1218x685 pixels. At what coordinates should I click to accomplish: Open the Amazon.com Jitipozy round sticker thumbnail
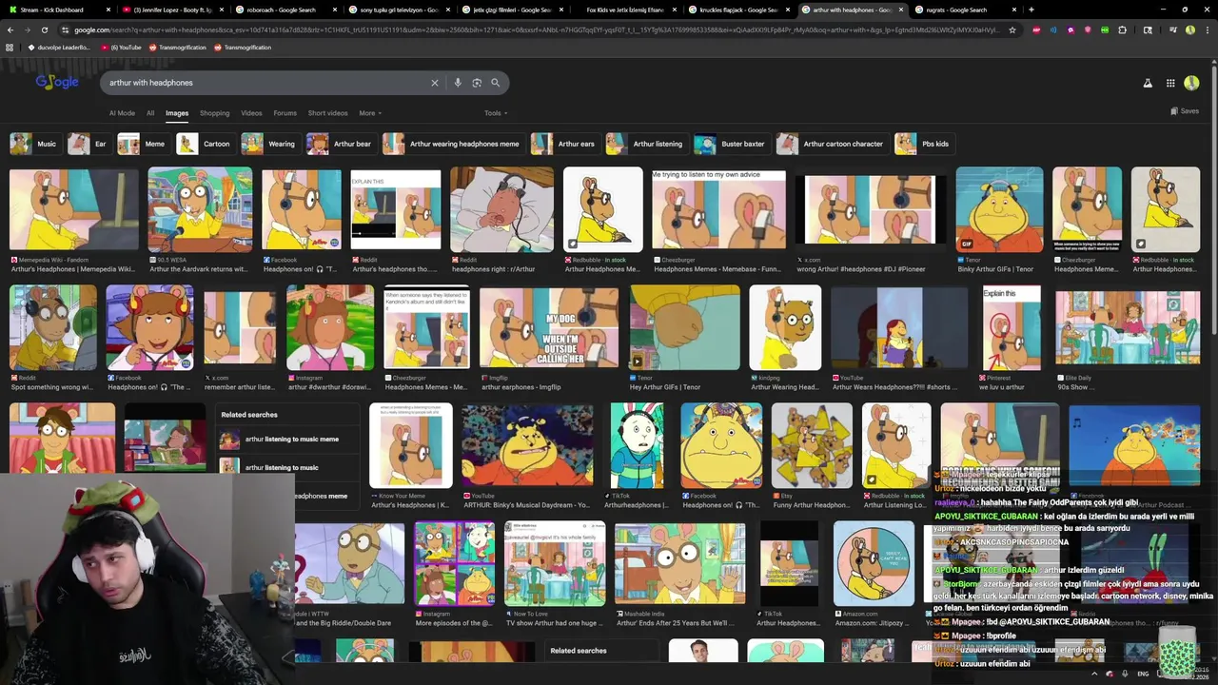point(874,563)
